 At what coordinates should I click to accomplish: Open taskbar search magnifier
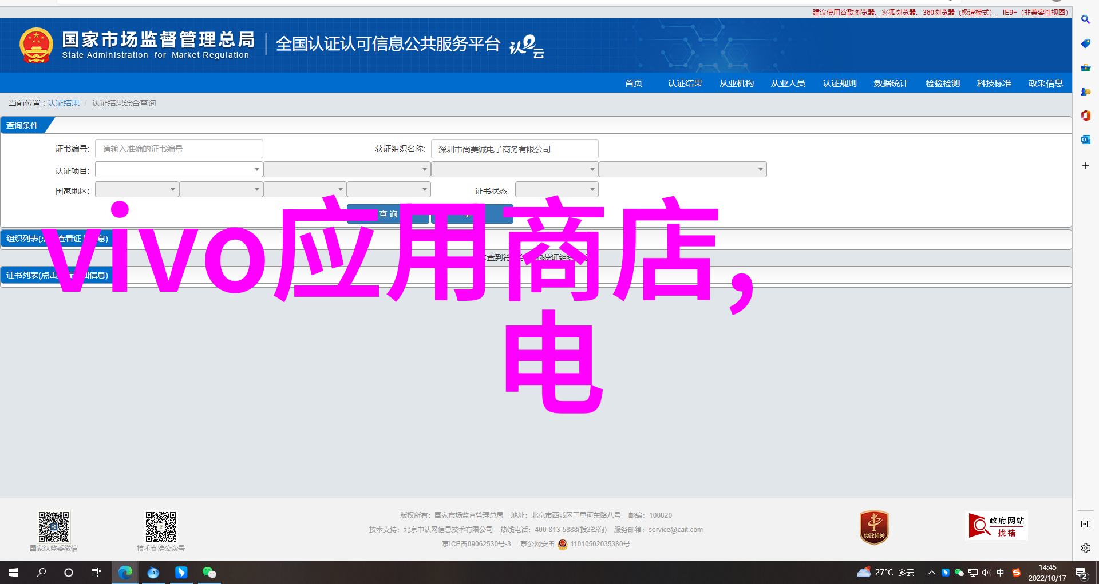click(x=41, y=573)
